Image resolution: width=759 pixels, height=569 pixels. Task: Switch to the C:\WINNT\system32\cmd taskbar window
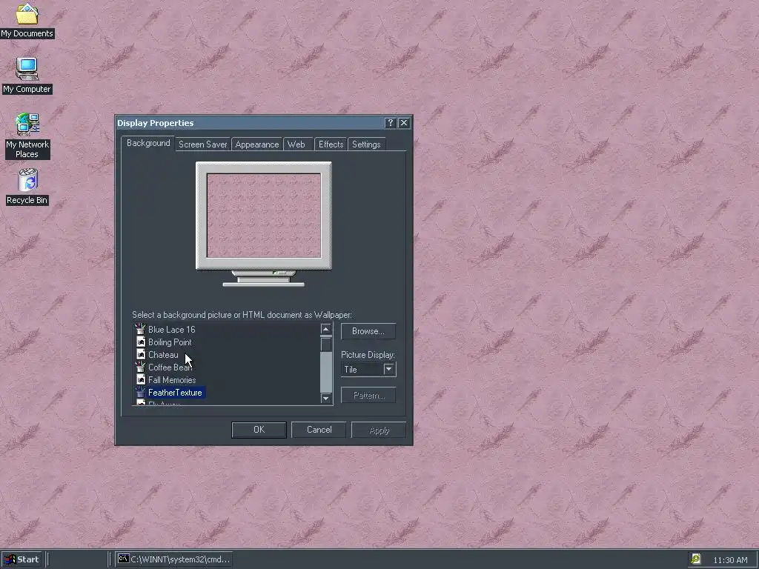(174, 559)
